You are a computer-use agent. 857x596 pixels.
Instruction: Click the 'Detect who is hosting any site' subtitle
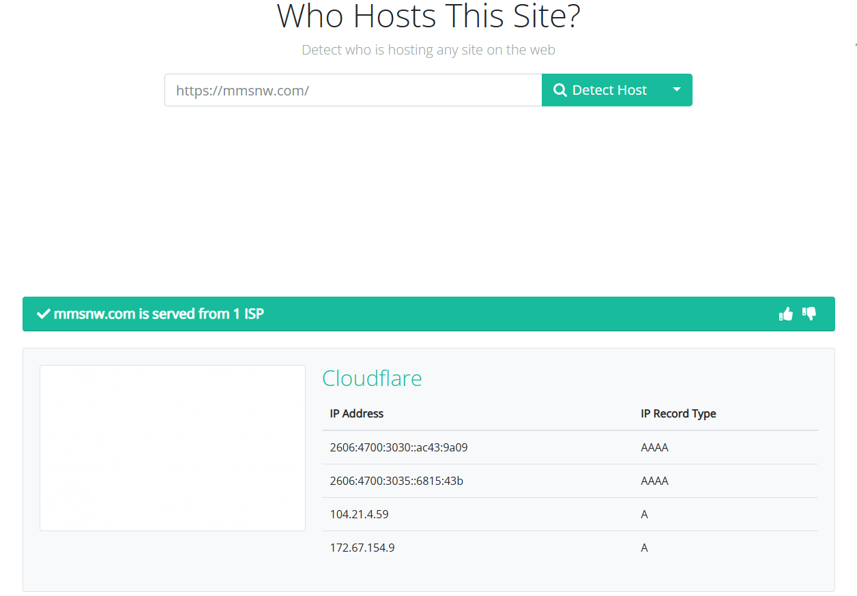pyautogui.click(x=428, y=50)
